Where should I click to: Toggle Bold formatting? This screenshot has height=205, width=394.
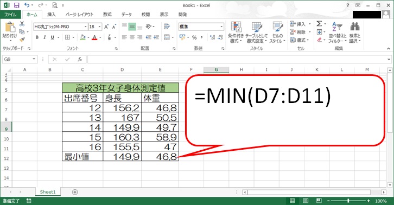37,37
